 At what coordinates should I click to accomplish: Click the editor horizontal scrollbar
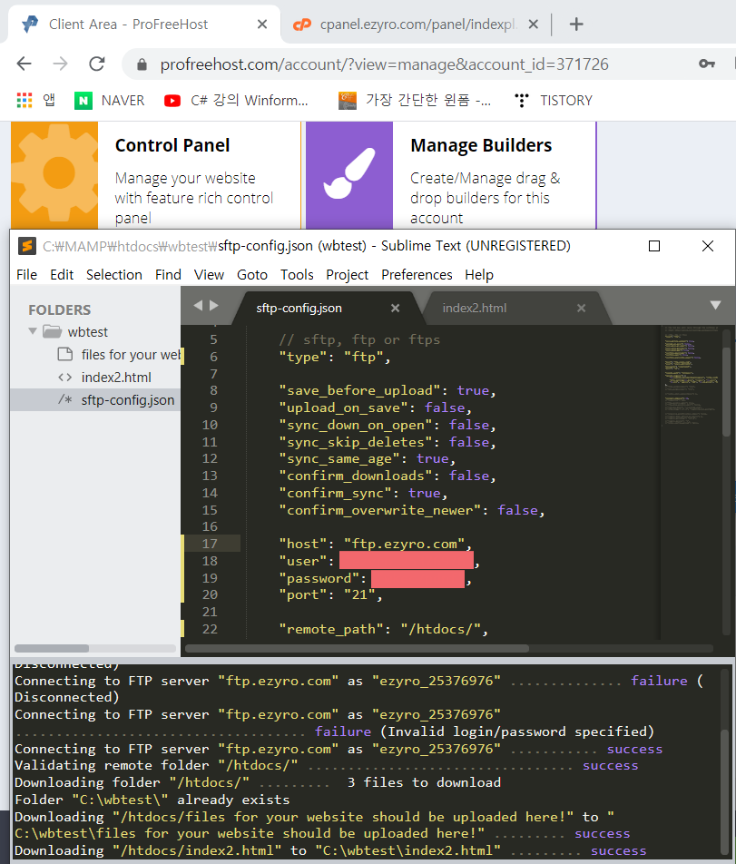coord(357,649)
